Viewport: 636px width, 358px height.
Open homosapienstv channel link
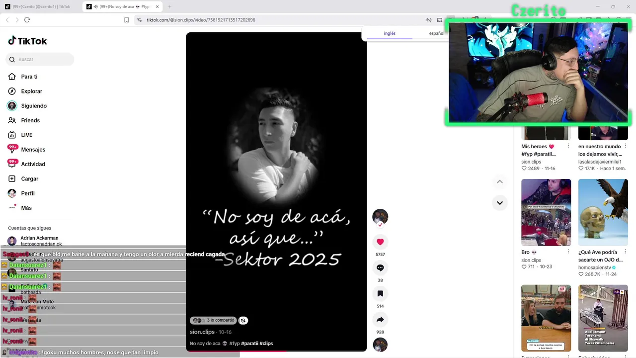(x=597, y=267)
